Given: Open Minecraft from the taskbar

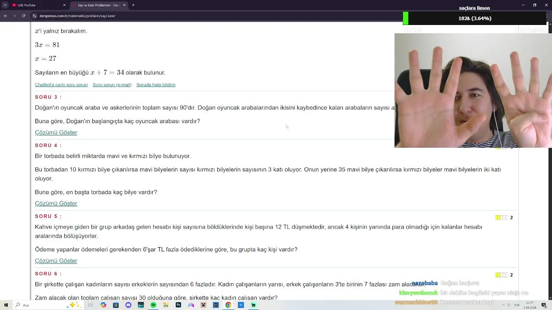Looking at the screenshot, I should coord(203,305).
